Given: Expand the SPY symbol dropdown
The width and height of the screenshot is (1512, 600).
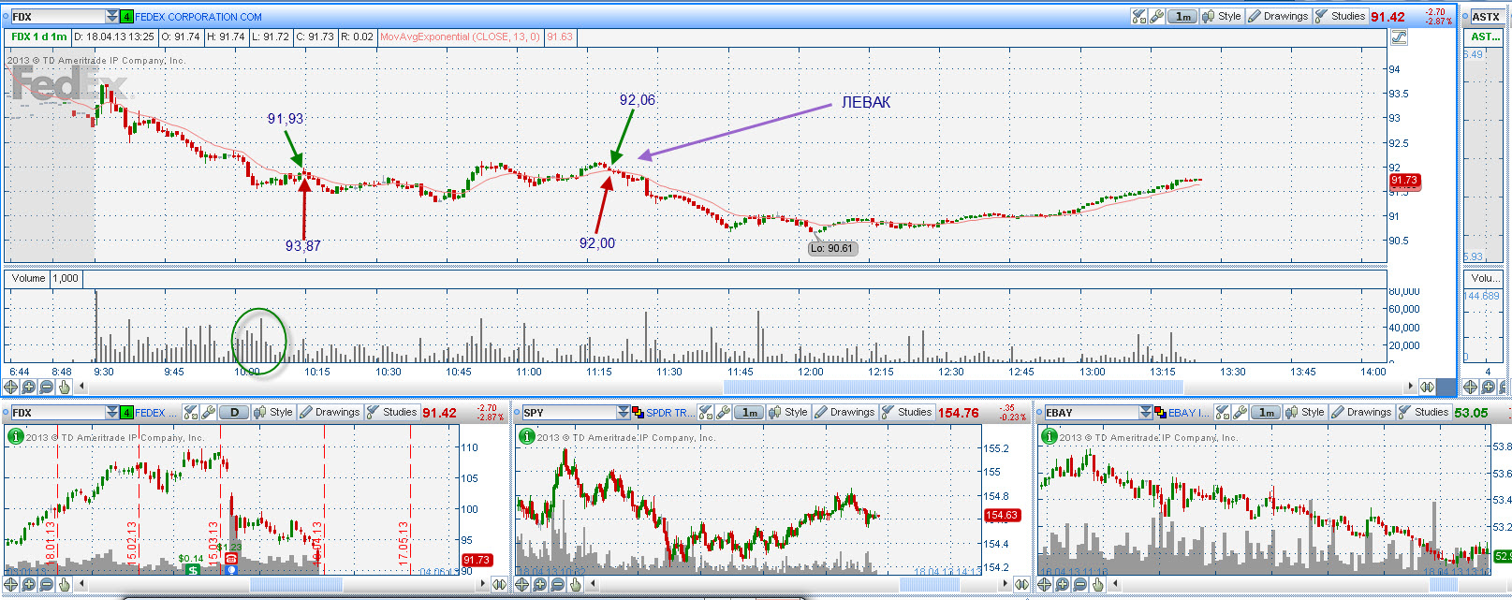Looking at the screenshot, I should (x=624, y=413).
